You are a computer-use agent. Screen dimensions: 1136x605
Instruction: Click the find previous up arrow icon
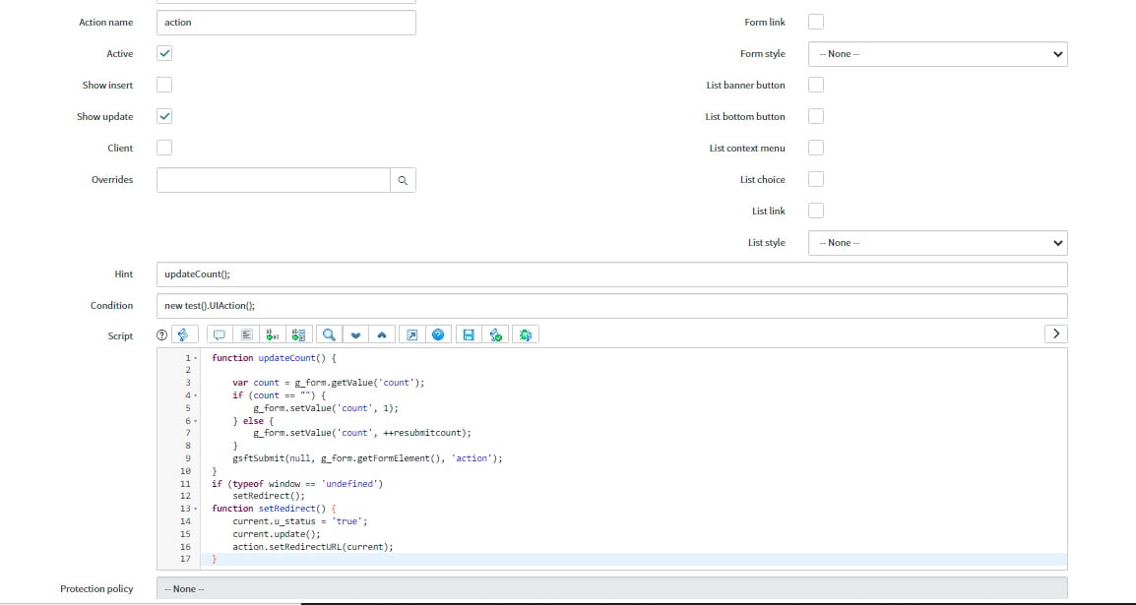[x=382, y=335]
